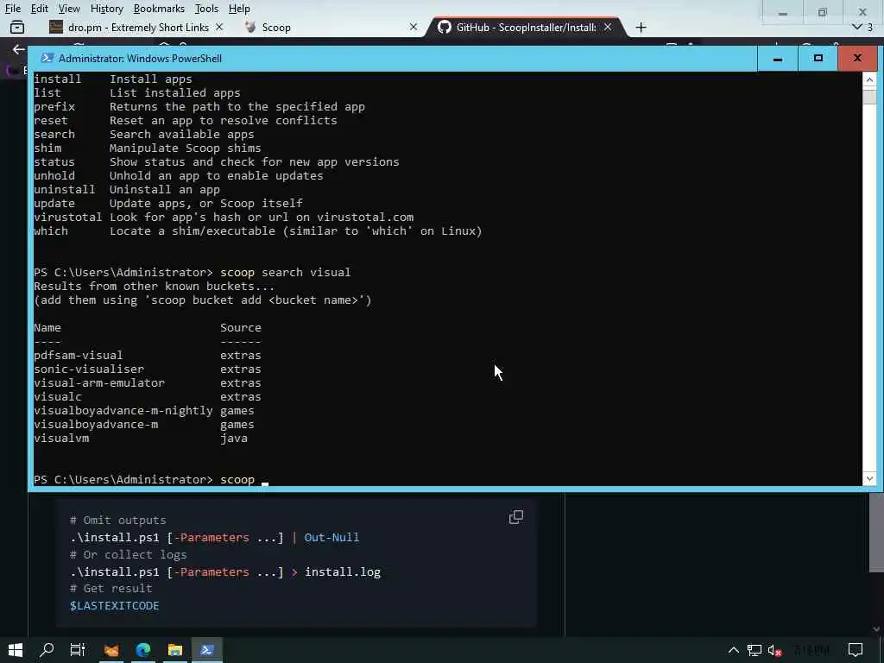Open Task View on taskbar
The width and height of the screenshot is (884, 663).
click(x=78, y=650)
